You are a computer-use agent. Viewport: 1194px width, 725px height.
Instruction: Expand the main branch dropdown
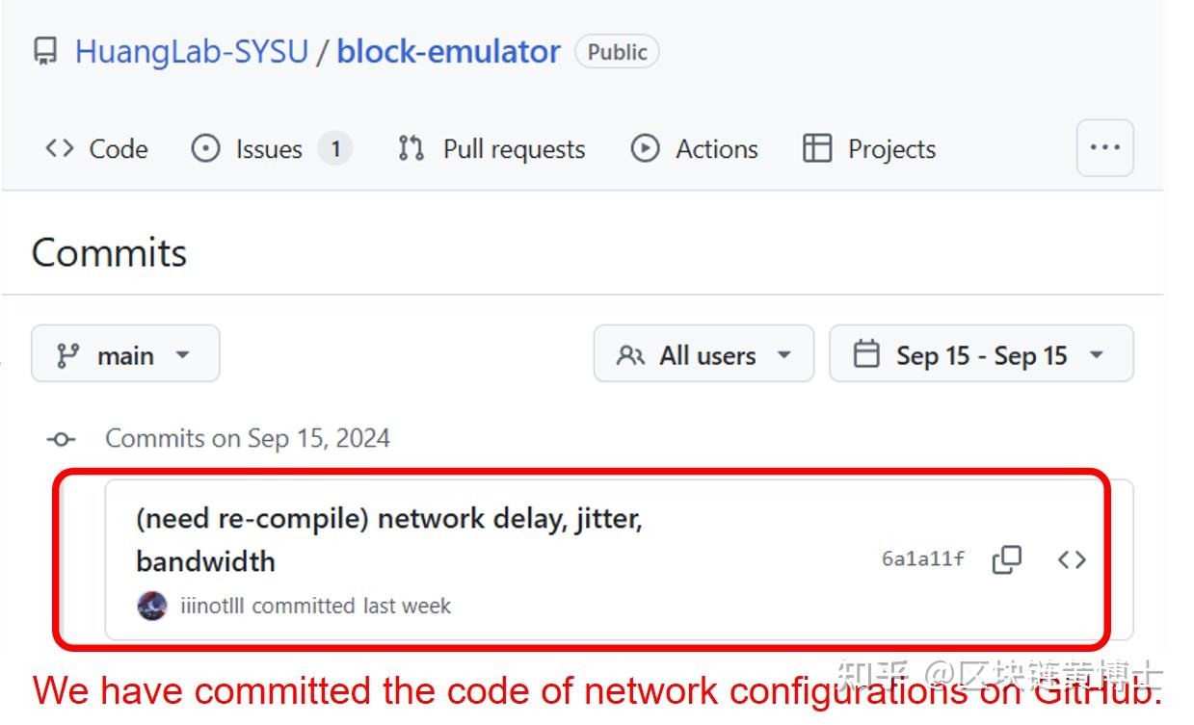click(125, 354)
